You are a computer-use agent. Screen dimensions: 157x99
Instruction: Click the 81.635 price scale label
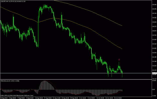pyautogui.click(x=154, y=66)
